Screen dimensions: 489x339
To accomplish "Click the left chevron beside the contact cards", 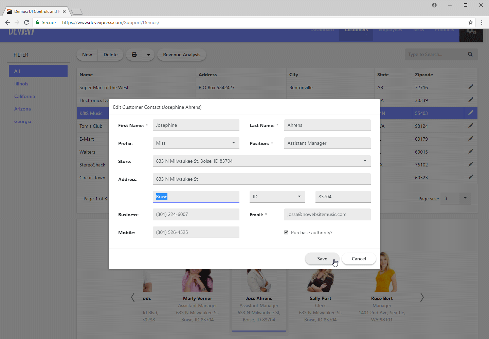I will (133, 297).
